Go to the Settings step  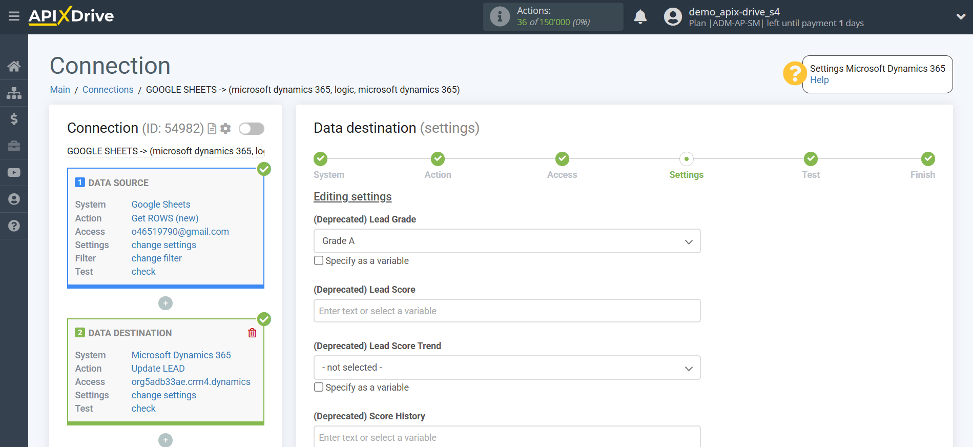coord(687,159)
